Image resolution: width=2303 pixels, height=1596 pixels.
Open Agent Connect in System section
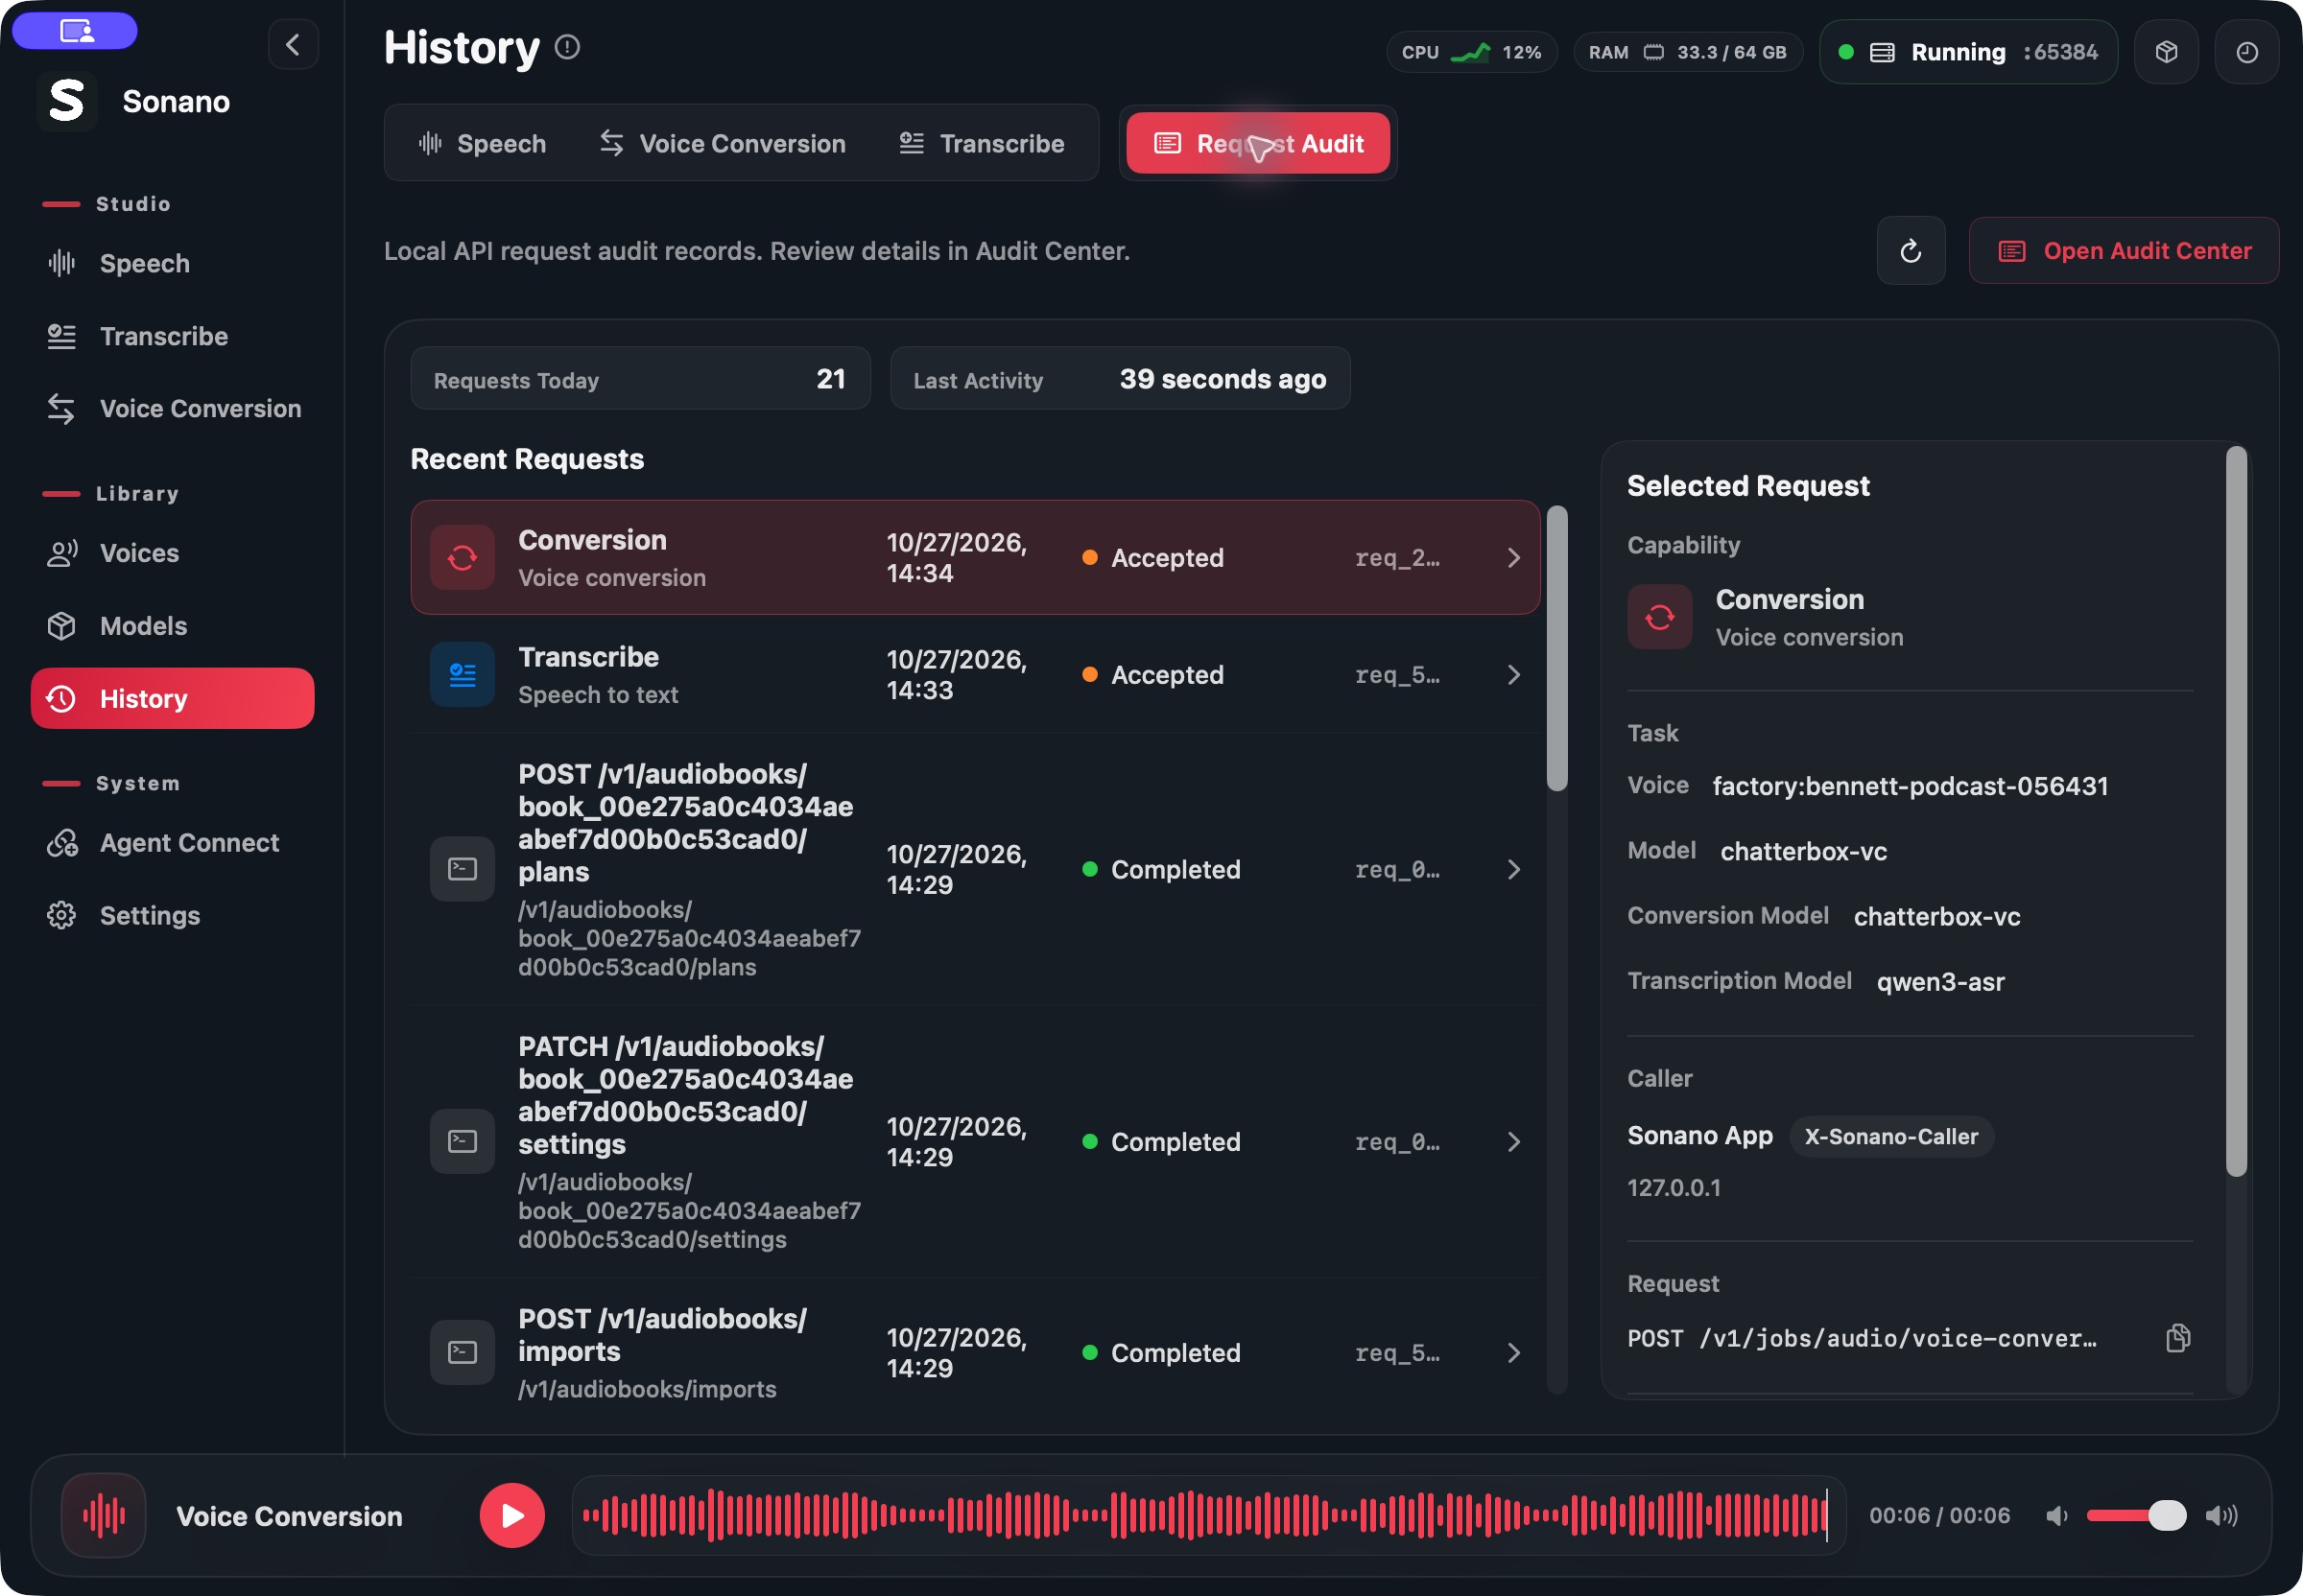(172, 843)
